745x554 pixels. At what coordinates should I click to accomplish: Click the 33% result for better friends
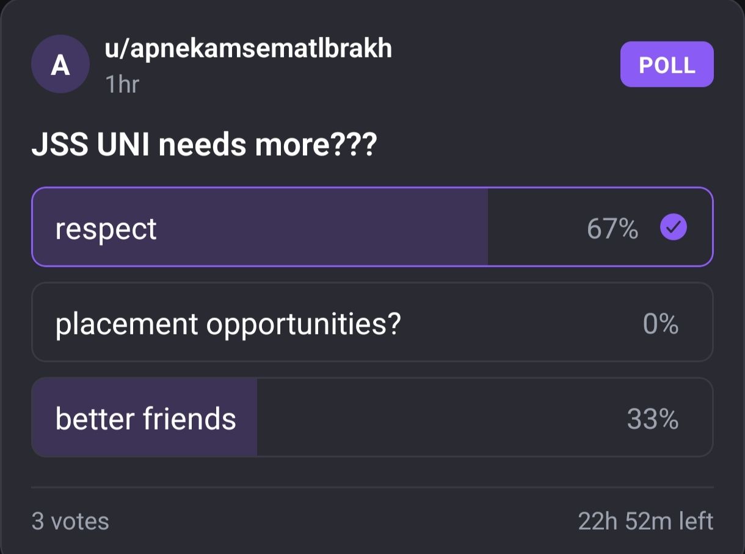pyautogui.click(x=653, y=419)
